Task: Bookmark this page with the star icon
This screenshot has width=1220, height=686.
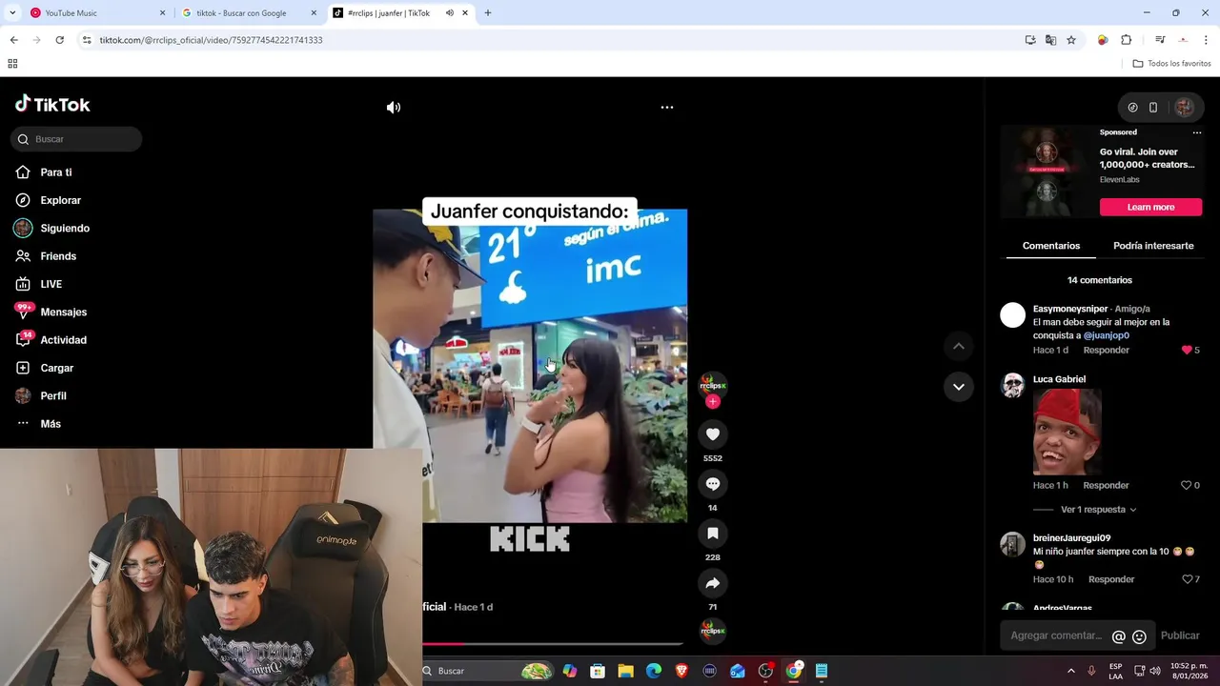Action: [1071, 40]
